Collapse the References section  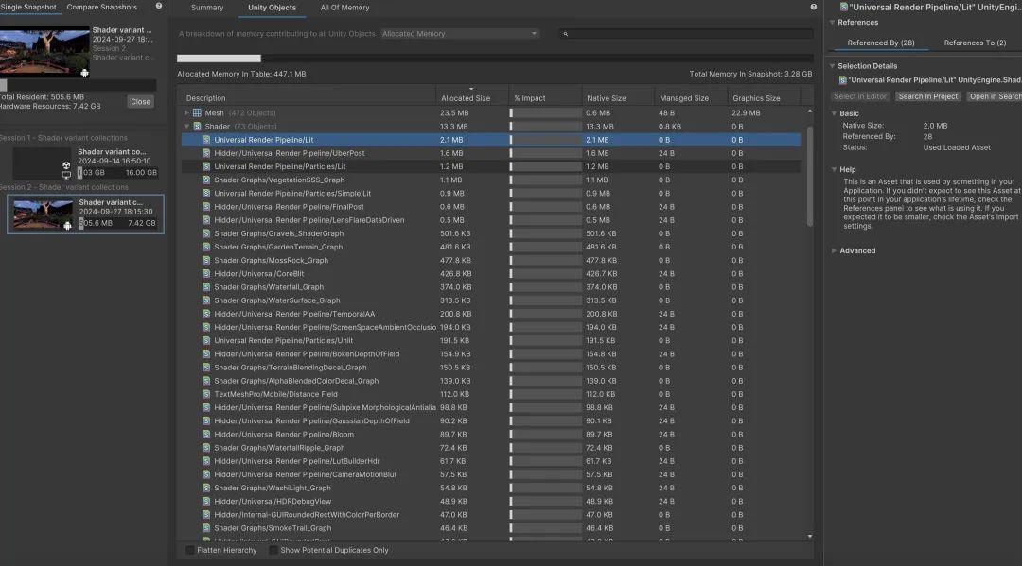[x=833, y=22]
